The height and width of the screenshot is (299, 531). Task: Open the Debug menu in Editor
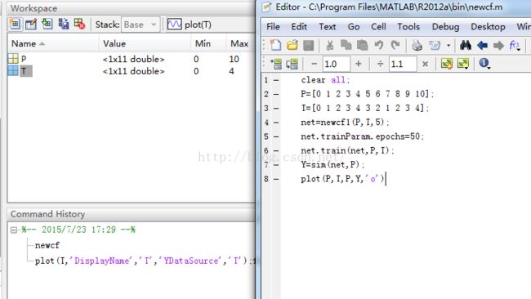point(445,27)
